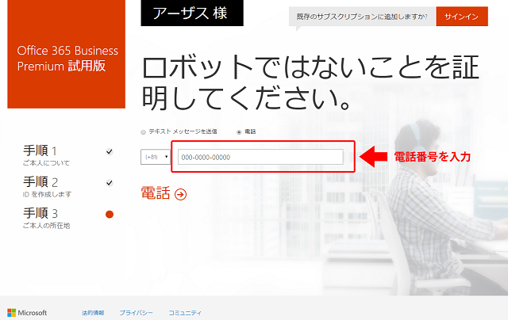Open the コミュニティ footer link
The height and width of the screenshot is (320, 508).
(x=185, y=313)
